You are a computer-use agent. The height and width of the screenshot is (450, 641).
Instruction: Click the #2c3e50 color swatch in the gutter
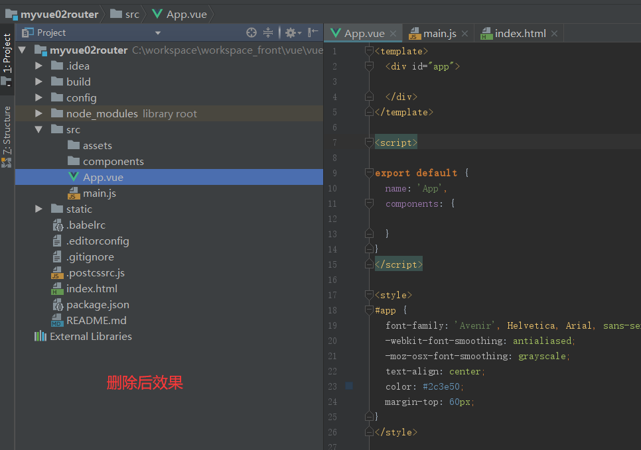pos(349,386)
